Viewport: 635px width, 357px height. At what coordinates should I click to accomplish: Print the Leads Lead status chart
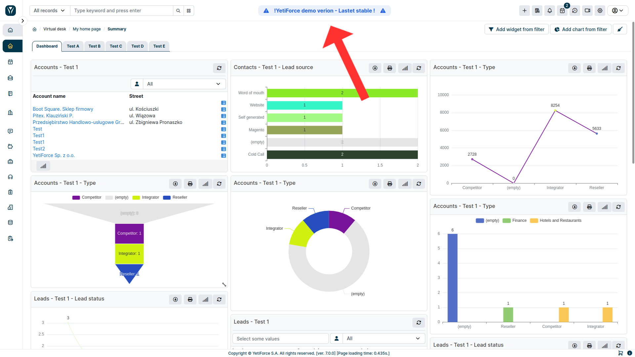(190, 299)
